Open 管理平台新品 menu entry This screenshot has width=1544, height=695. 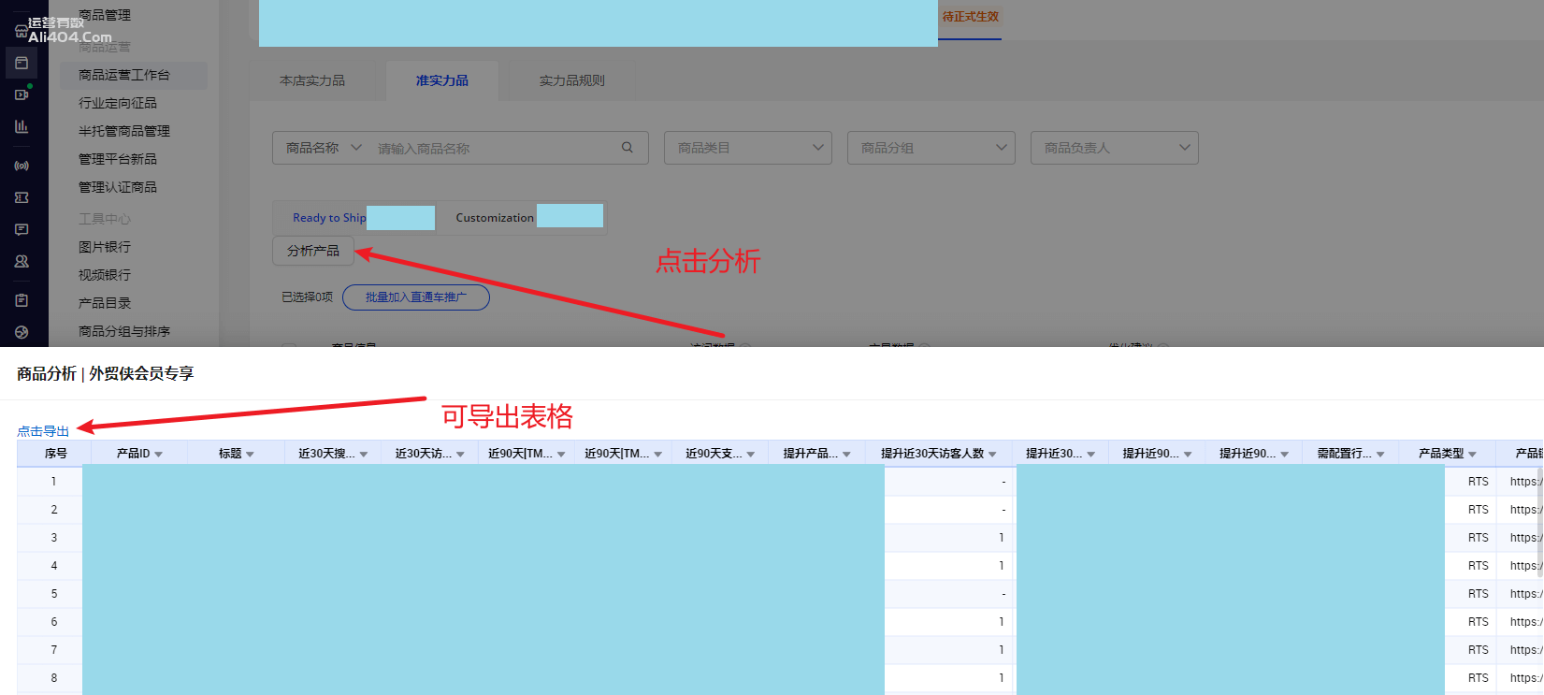(x=118, y=159)
